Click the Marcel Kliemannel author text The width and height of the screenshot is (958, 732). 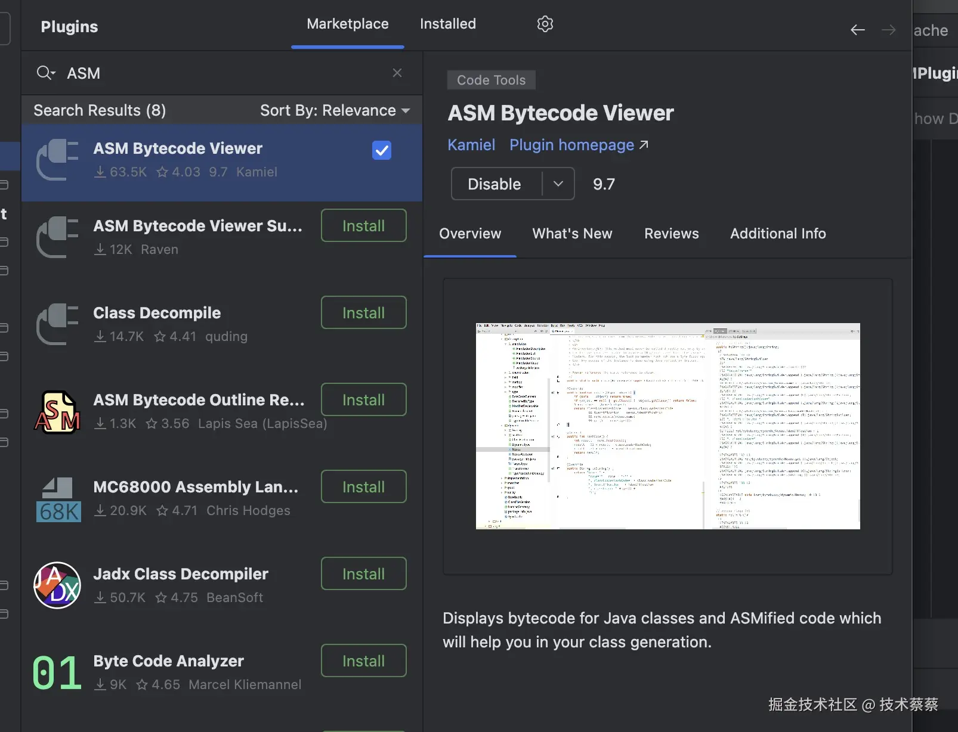point(245,684)
